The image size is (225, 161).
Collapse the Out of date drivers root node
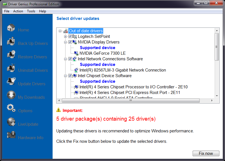coord(60,31)
